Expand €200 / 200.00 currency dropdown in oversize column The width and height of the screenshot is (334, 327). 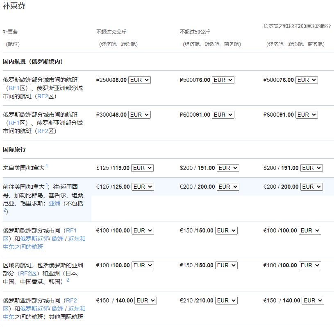pos(311,187)
